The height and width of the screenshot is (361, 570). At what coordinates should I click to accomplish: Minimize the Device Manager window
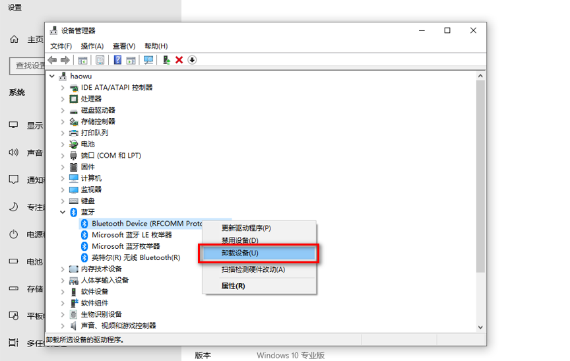tap(422, 30)
